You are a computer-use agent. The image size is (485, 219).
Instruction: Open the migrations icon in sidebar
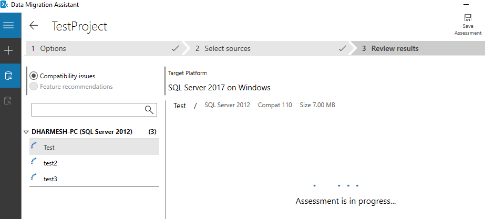(x=8, y=101)
